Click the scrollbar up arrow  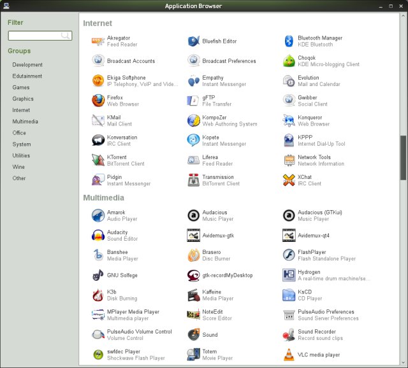point(403,16)
